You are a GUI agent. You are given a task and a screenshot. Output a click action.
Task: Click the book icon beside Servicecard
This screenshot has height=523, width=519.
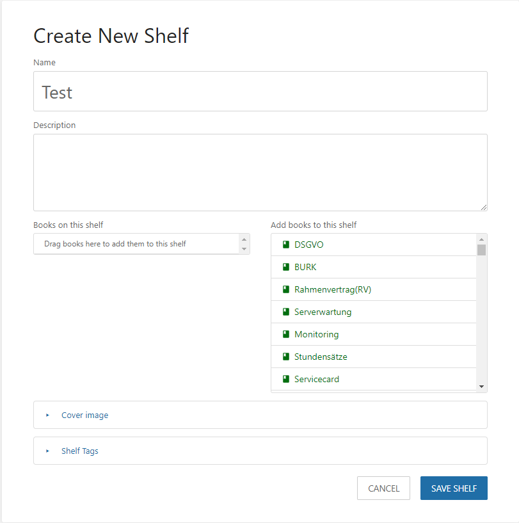pyautogui.click(x=285, y=379)
